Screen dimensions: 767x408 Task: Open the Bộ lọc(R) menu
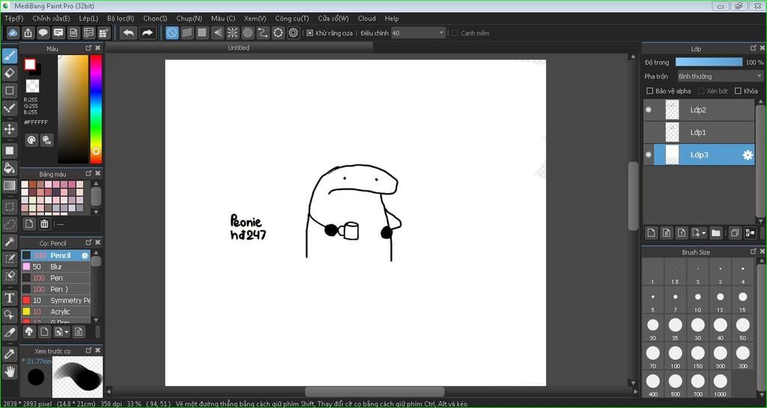[121, 18]
